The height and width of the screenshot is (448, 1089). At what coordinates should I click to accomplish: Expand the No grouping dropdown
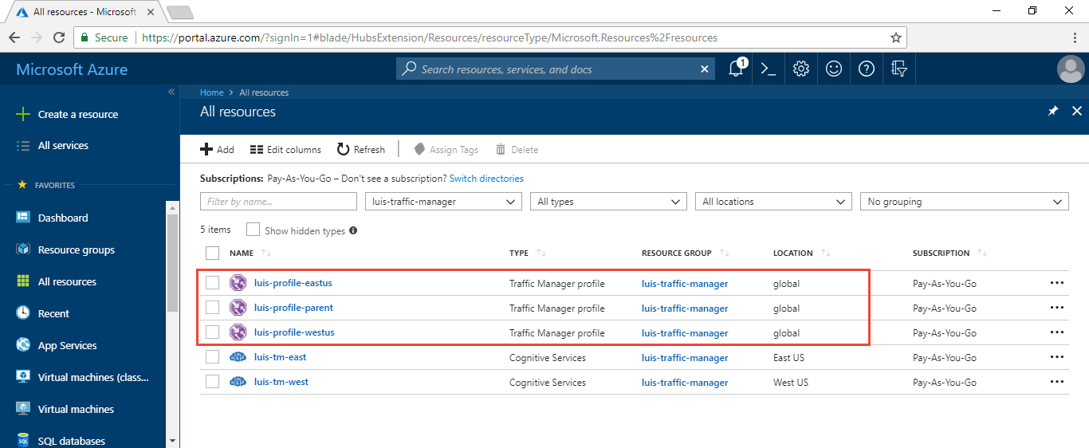point(967,202)
